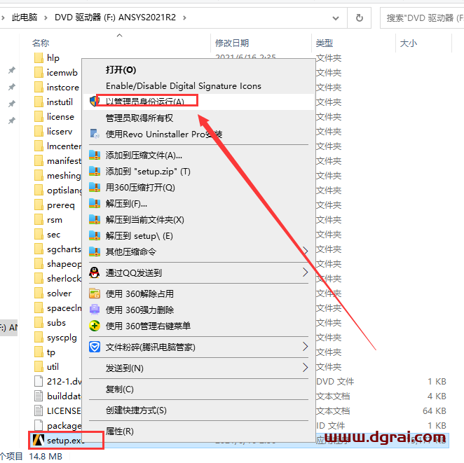This screenshot has height=463, width=464.
Task: Click archive icon for 添加到压缩文件(A)
Action: [x=95, y=155]
